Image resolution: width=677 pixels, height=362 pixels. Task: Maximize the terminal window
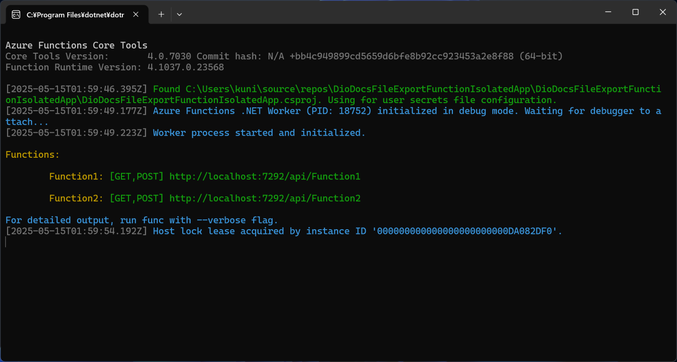[x=636, y=12]
